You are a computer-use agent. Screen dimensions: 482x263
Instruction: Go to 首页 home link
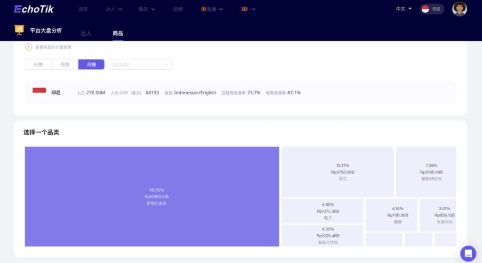[x=83, y=9]
